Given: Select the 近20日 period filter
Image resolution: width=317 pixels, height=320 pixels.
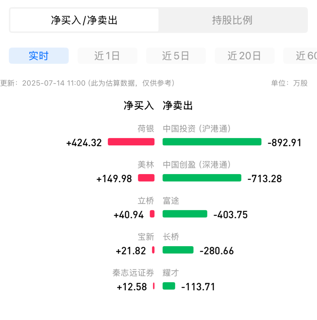Looking at the screenshot, I should (244, 56).
